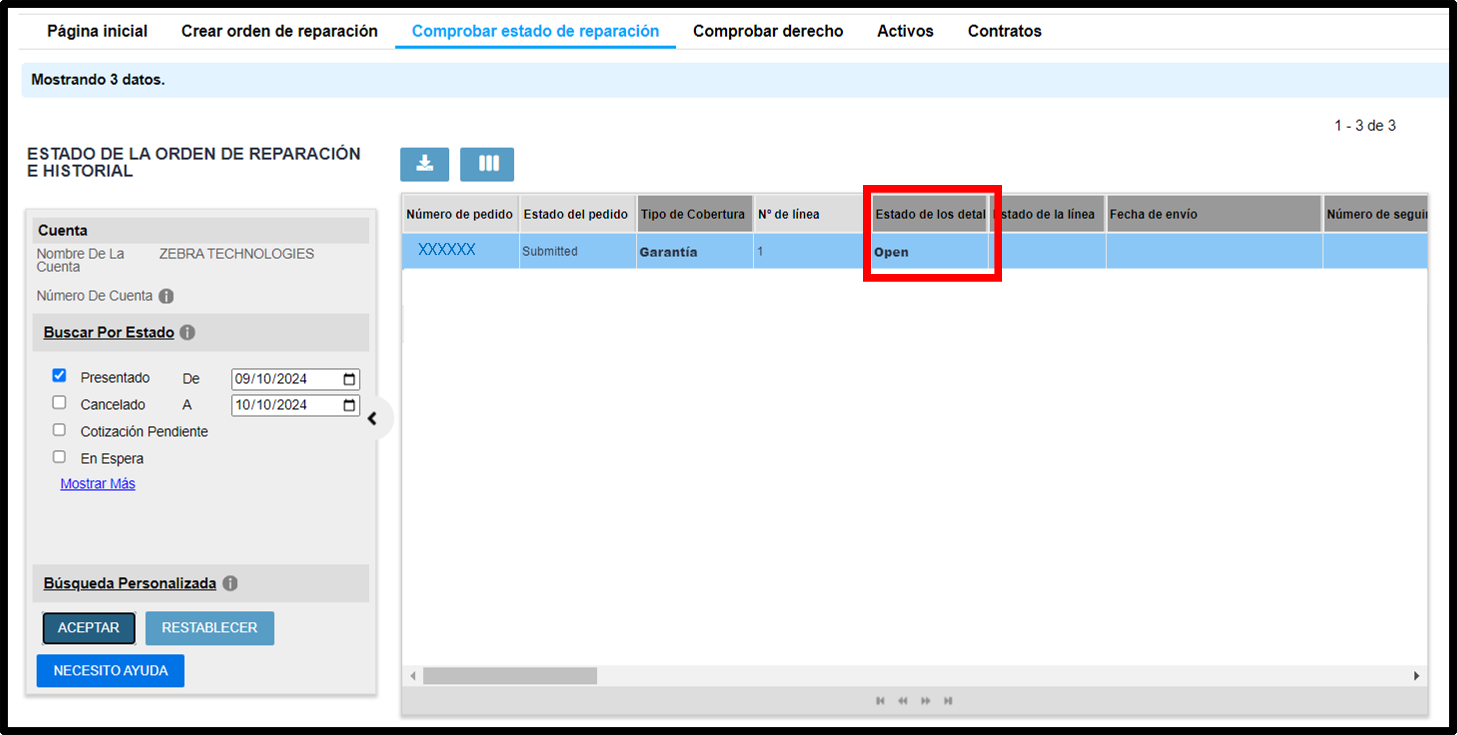The image size is (1457, 735).
Task: Click the horizontal scrollbar right arrow
Action: [x=1416, y=676]
